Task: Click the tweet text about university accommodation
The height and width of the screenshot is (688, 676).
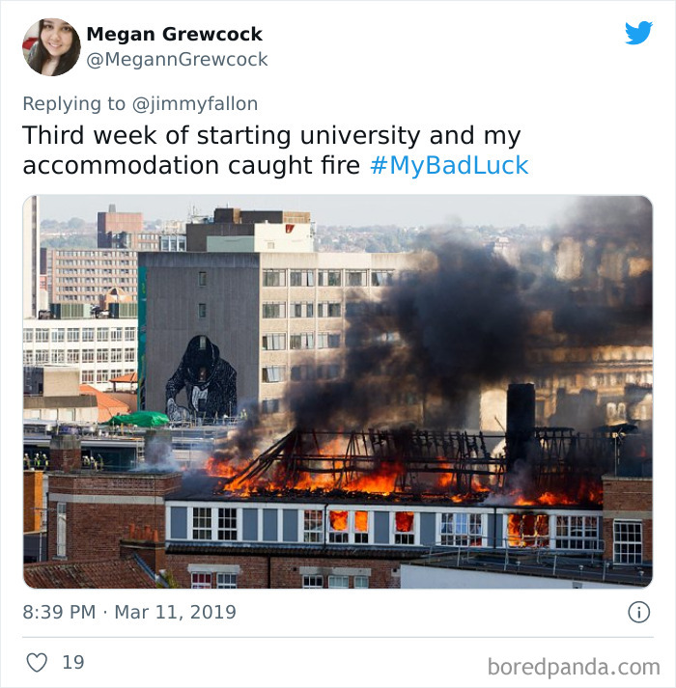Action: click(x=275, y=151)
